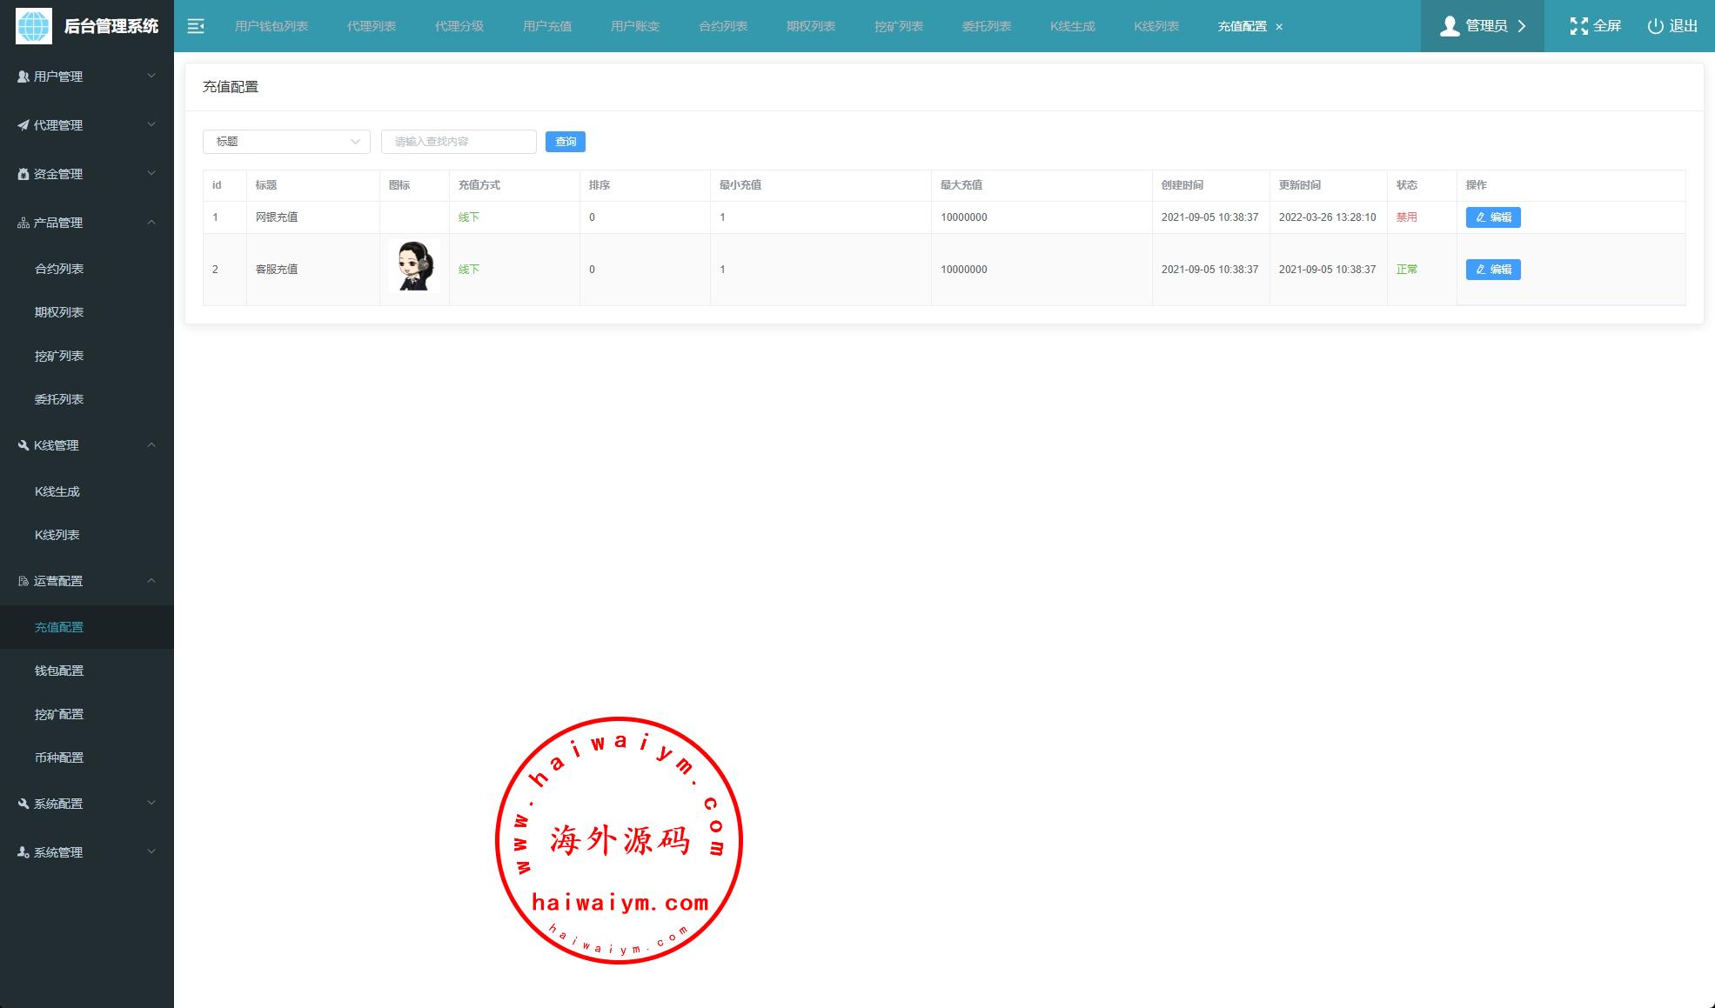The height and width of the screenshot is (1008, 1715).
Task: Click the globe logo icon
Action: [34, 26]
